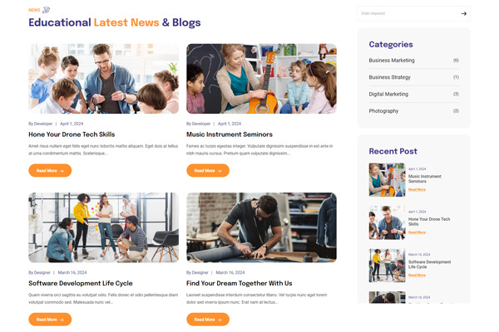Image resolution: width=499 pixels, height=332 pixels.
Task: Click Read More in Hone Your Drone recent post
Action: tap(417, 232)
